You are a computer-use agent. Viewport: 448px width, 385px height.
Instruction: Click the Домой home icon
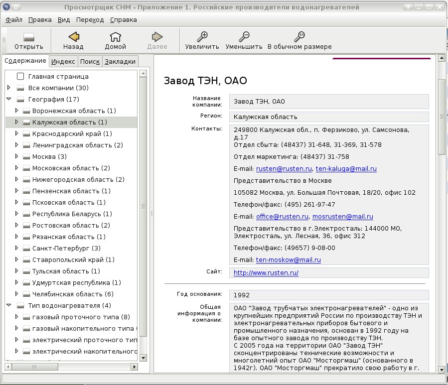tap(115, 37)
